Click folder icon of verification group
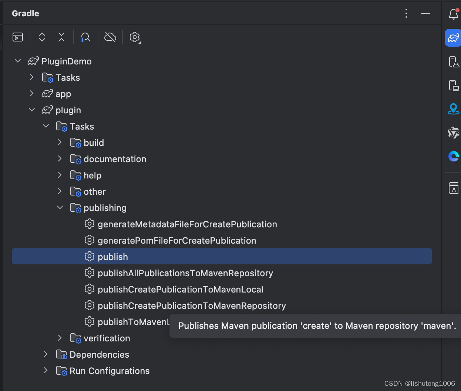461x391 pixels. pos(75,338)
